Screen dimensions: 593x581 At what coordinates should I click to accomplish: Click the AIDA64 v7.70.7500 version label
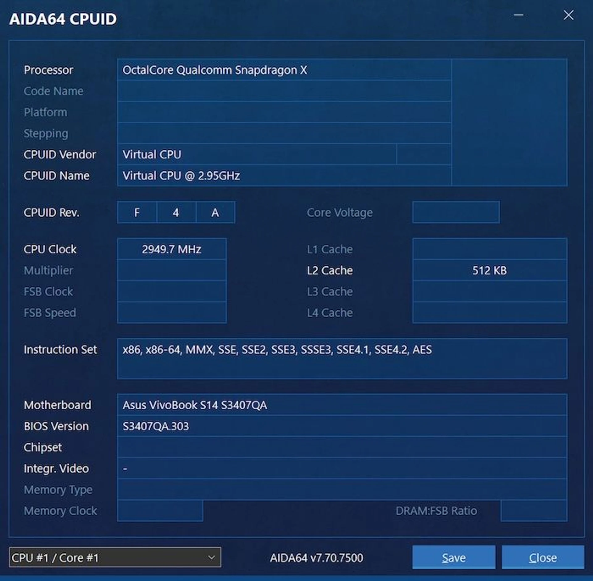[316, 558]
